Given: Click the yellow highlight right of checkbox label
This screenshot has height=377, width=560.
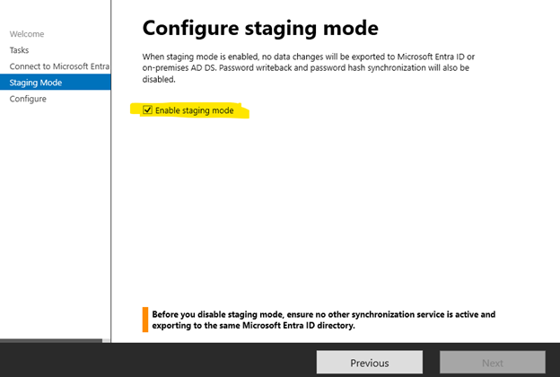Looking at the screenshot, I should pos(241,111).
